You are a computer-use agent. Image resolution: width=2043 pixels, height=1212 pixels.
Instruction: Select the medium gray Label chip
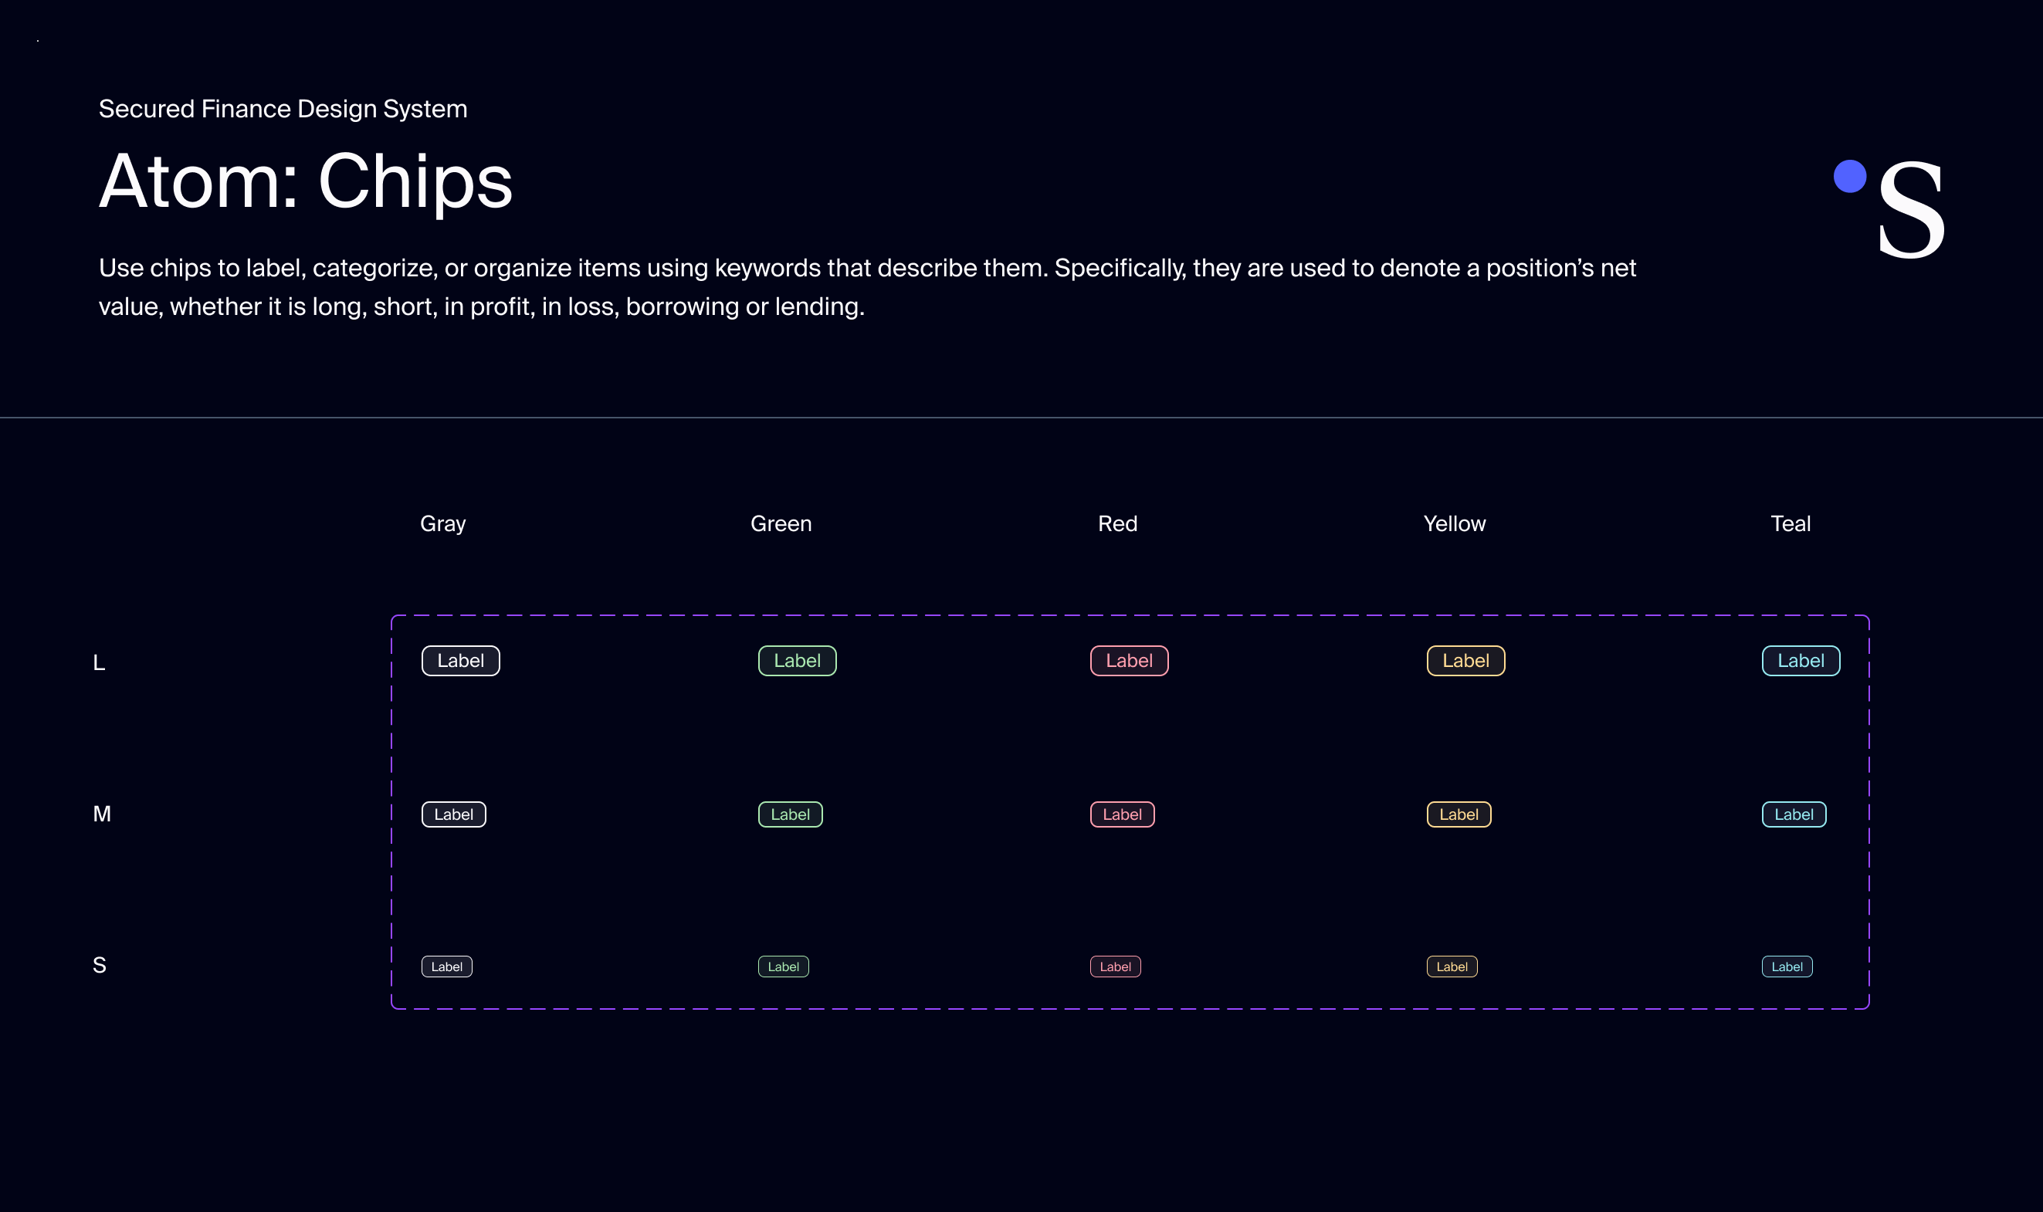[453, 814]
